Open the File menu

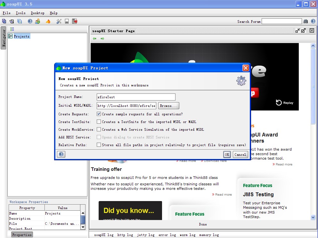pos(6,13)
